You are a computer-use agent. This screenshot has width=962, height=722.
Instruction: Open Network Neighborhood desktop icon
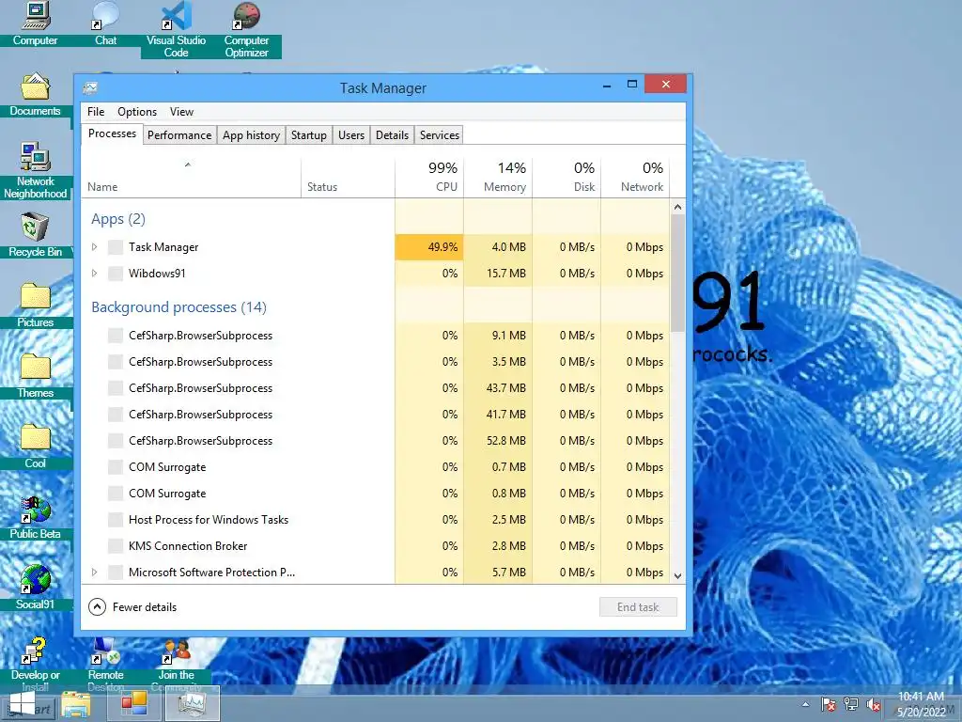pyautogui.click(x=35, y=170)
